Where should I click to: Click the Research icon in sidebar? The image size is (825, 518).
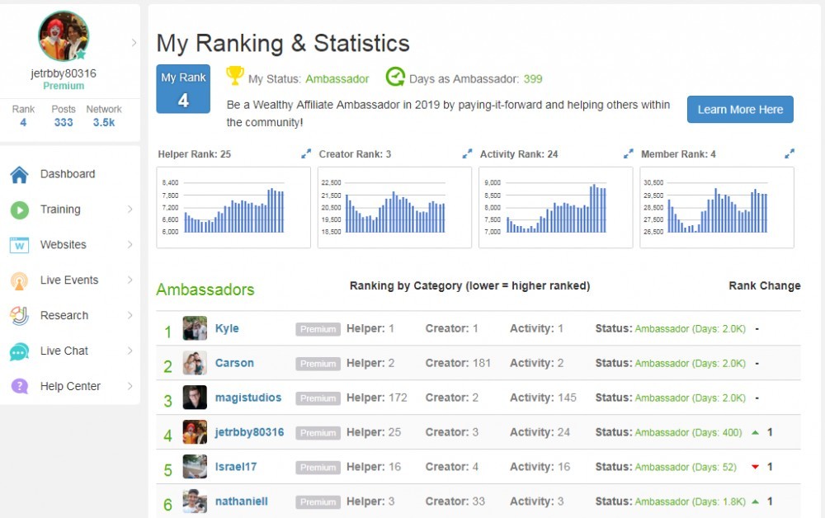(20, 316)
